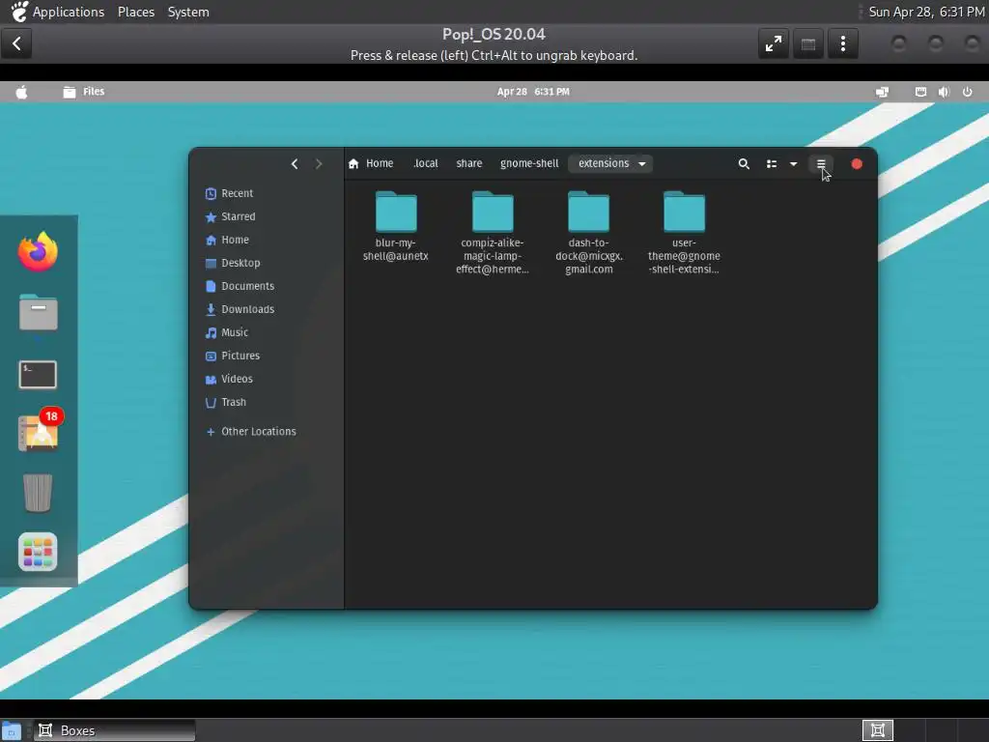The width and height of the screenshot is (989, 742).
Task: Click the Apple logo in guest panel
Action: pos(21,92)
